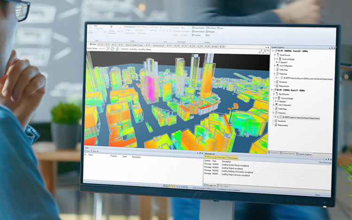Select 'Loading Project Libraries completed' message row
The width and height of the screenshot is (352, 220).
(x=227, y=174)
